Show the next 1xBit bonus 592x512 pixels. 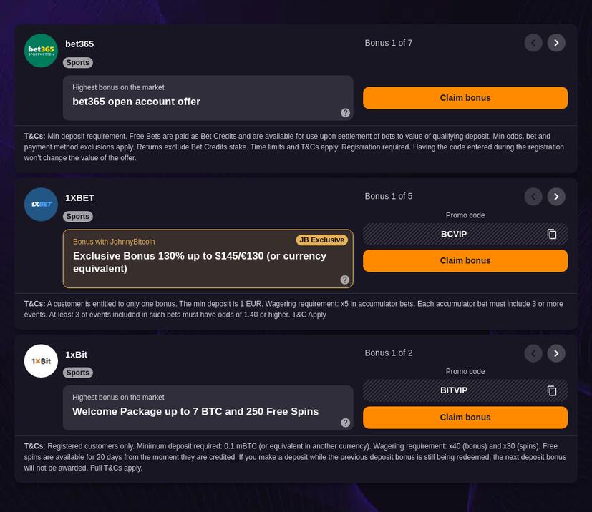coord(556,353)
